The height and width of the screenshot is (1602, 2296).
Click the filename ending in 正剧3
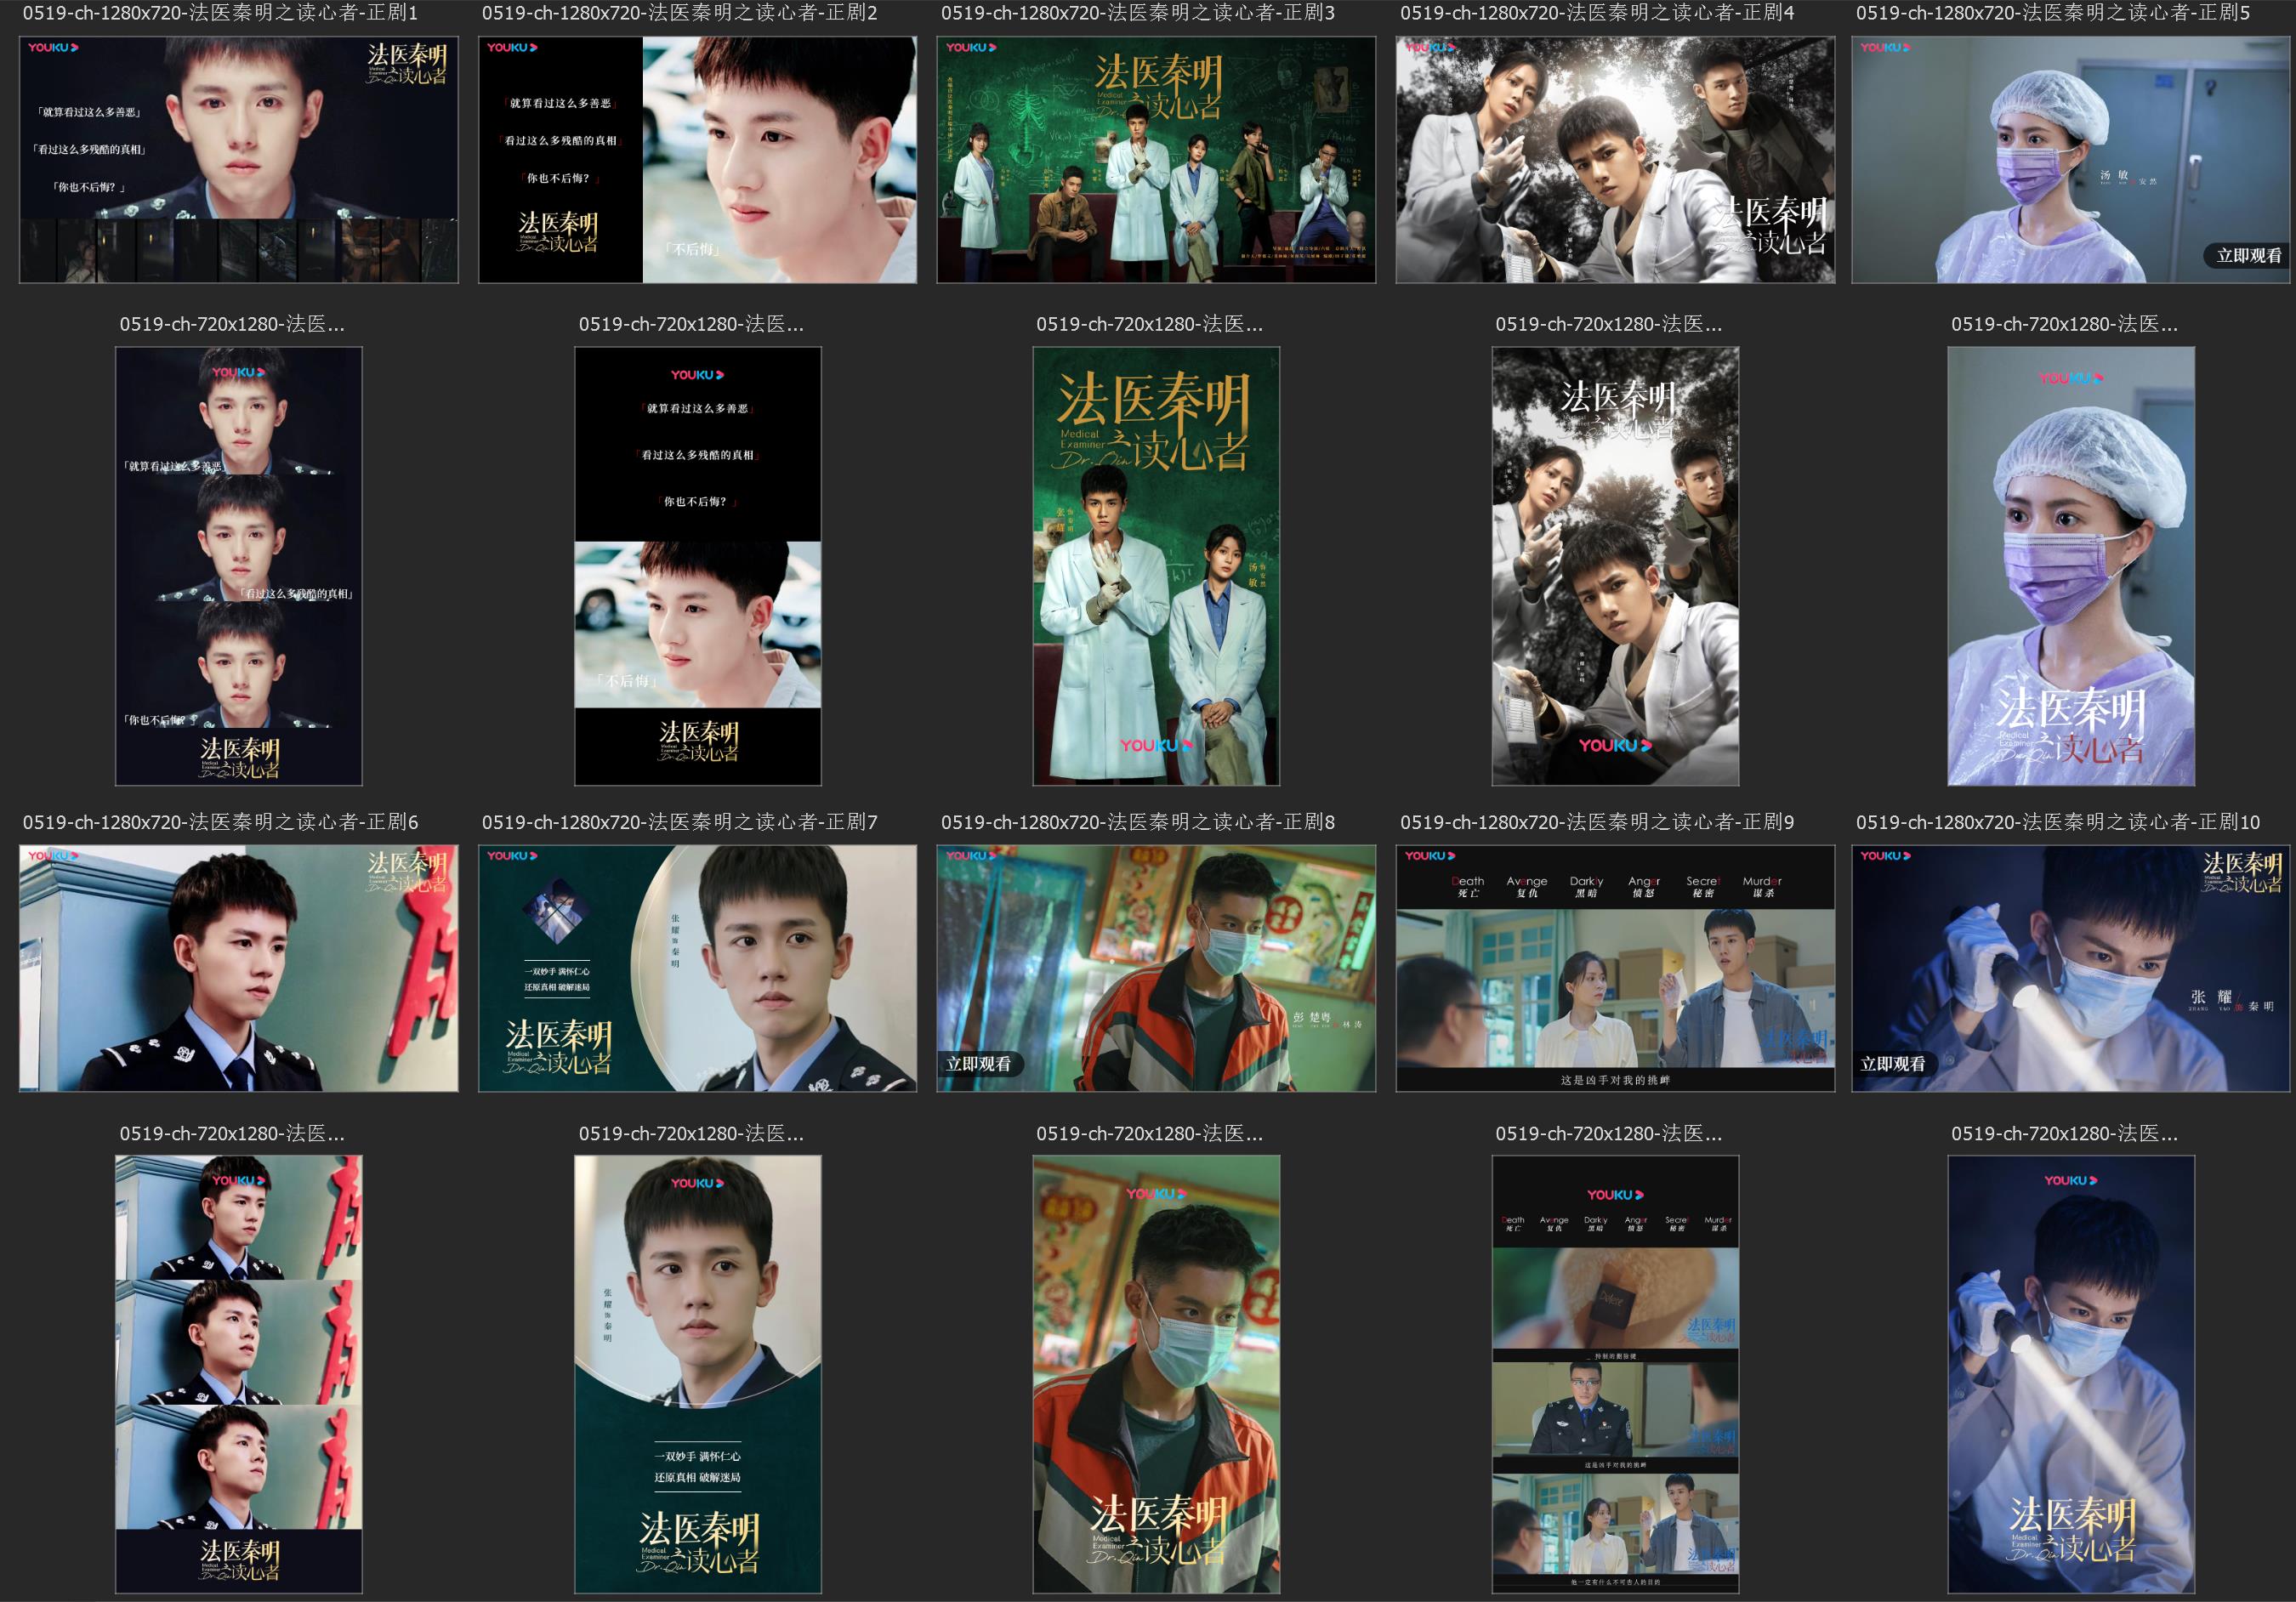coord(1138,13)
